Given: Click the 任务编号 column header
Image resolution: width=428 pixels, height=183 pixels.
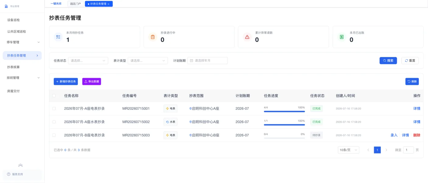Looking at the screenshot, I should (x=129, y=95).
